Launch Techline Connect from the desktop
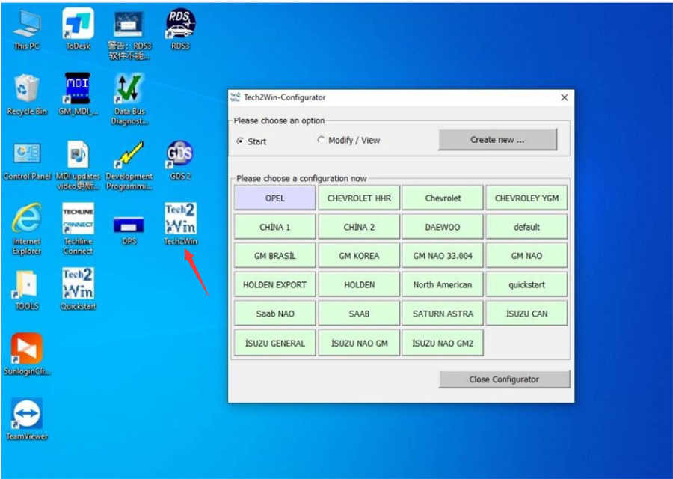 click(x=78, y=219)
